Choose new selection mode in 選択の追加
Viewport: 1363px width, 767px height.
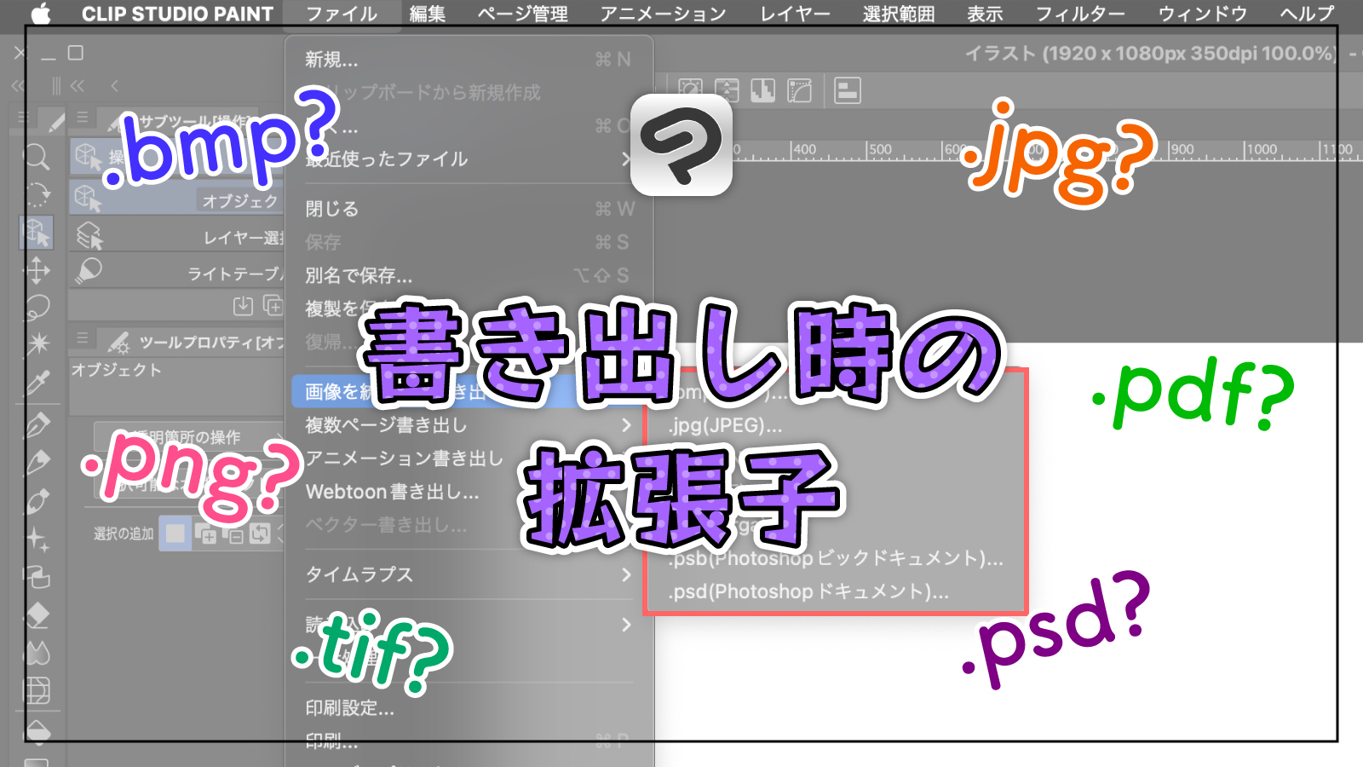pos(175,533)
